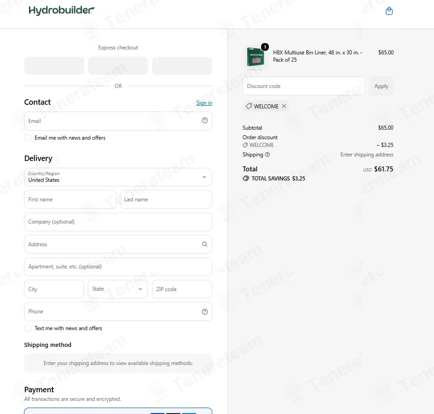The image size is (434, 414).
Task: Click the Hydrobuilder logo
Action: point(62,10)
